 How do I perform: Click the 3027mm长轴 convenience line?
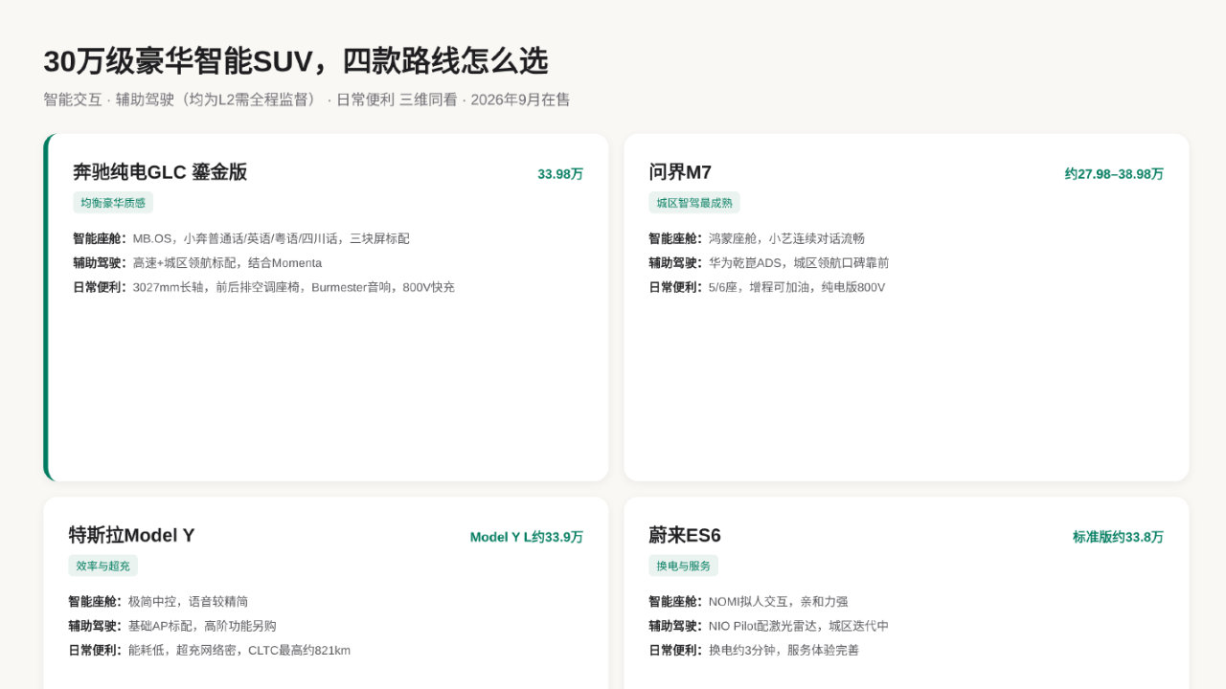pyautogui.click(x=263, y=287)
